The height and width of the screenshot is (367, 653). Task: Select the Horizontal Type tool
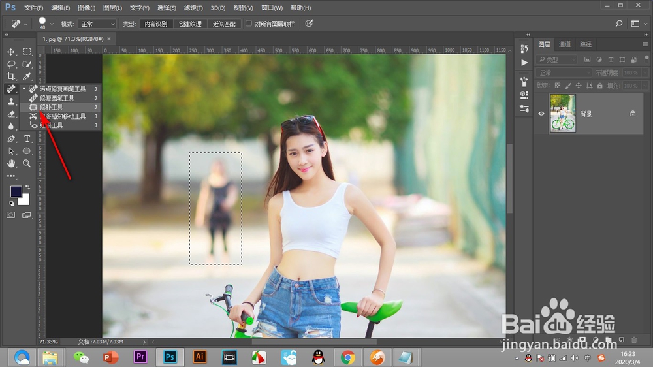click(27, 138)
